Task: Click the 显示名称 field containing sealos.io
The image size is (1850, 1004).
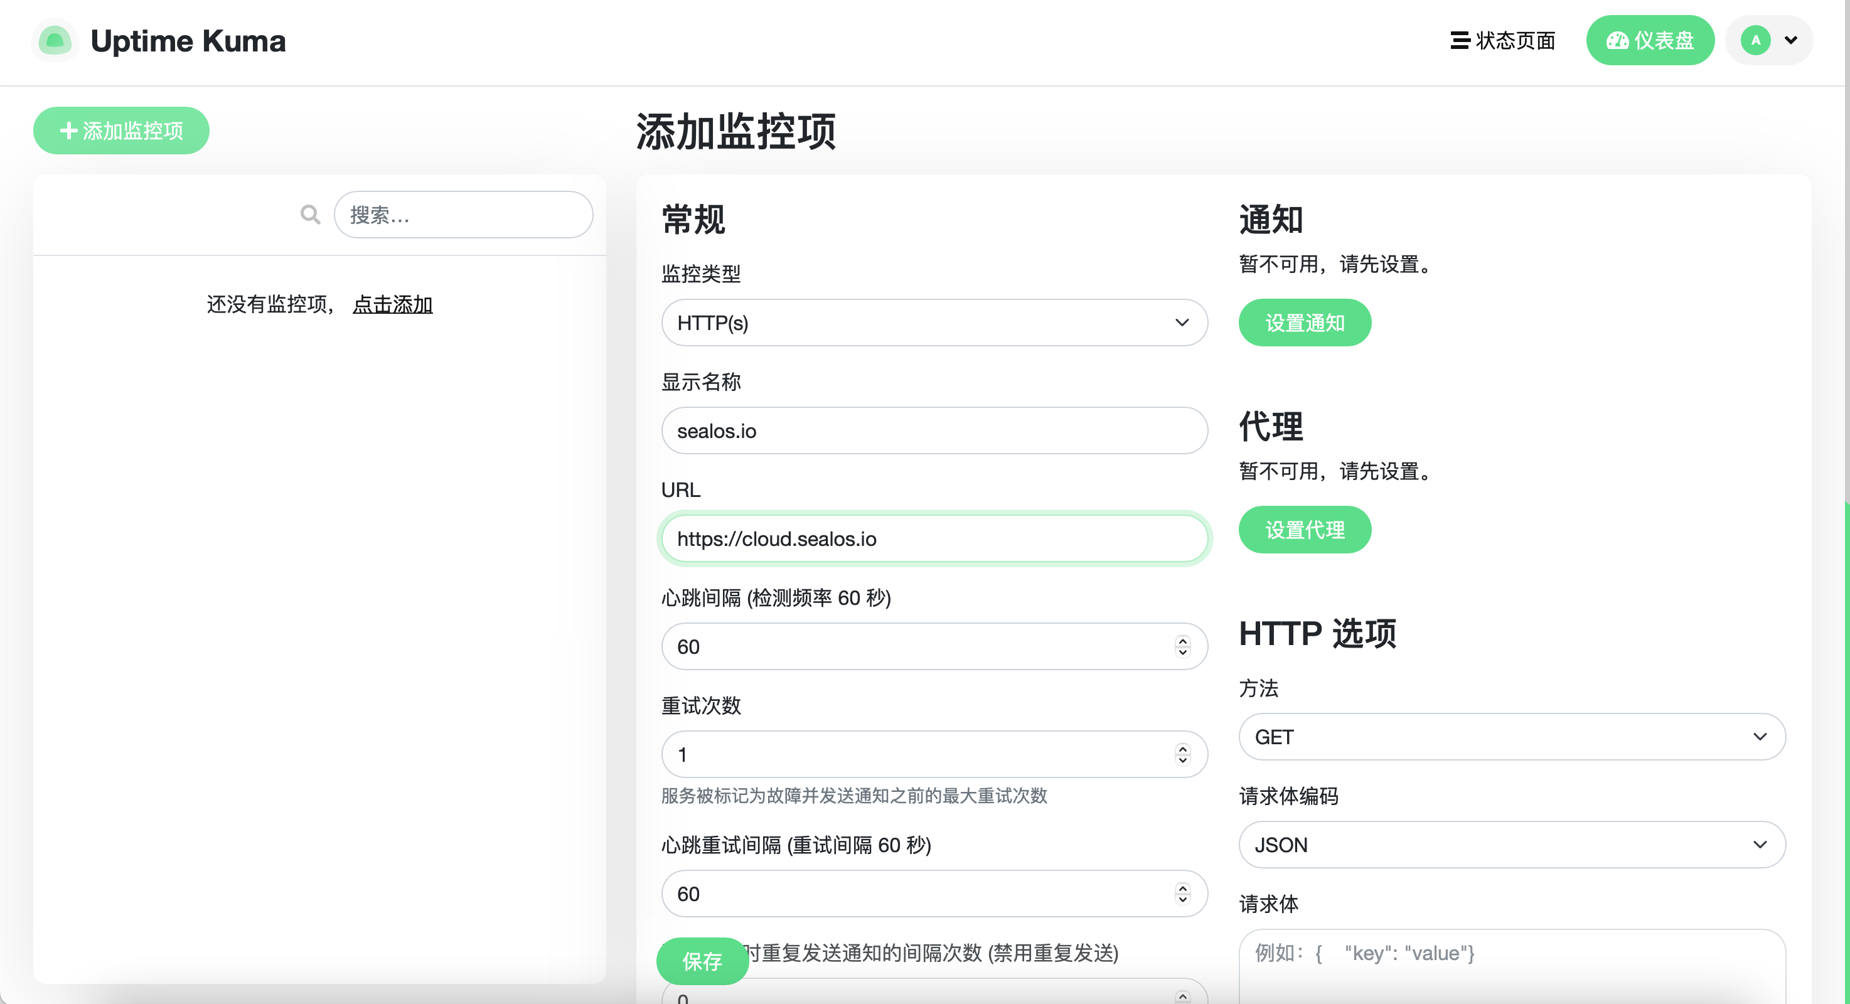Action: (934, 431)
